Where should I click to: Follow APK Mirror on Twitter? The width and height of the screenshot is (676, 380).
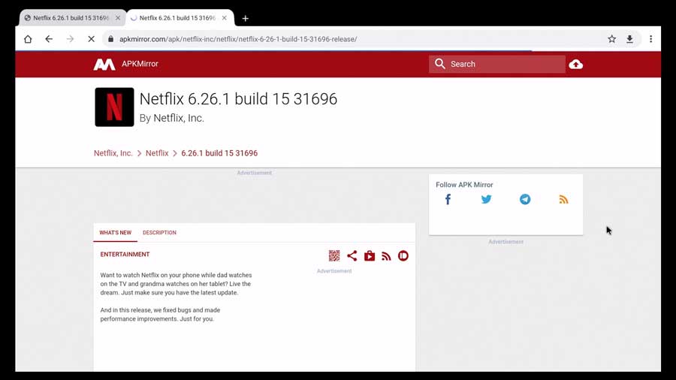[x=486, y=200]
